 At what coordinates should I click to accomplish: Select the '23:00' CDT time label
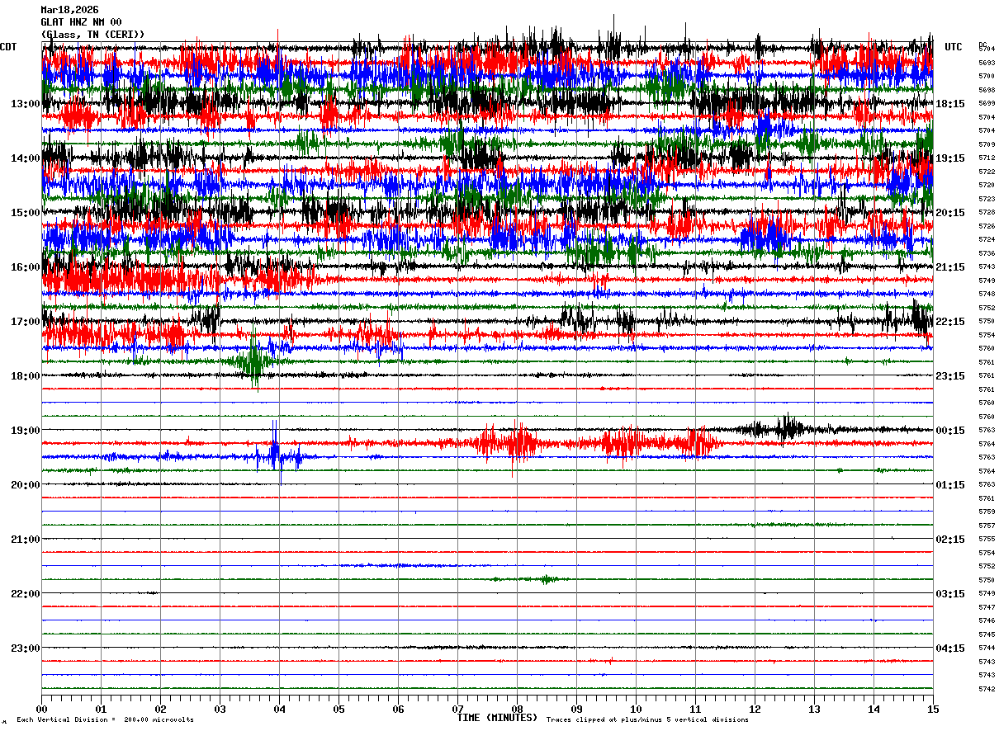point(26,648)
